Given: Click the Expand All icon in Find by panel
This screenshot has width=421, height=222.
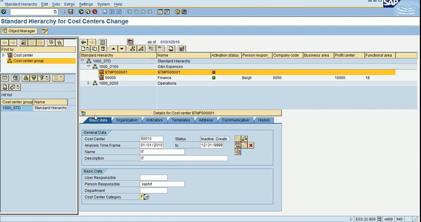Looking at the screenshot, I should coord(51,43).
